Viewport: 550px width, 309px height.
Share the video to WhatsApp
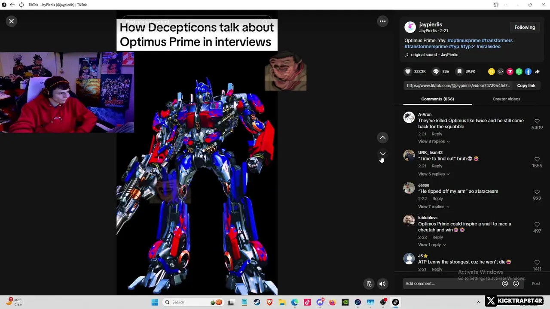coord(519,72)
